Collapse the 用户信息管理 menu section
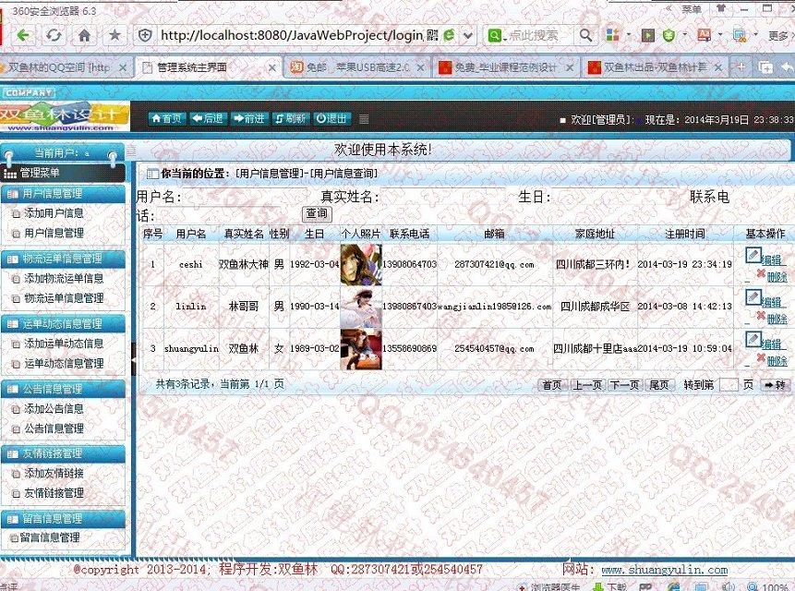 63,193
